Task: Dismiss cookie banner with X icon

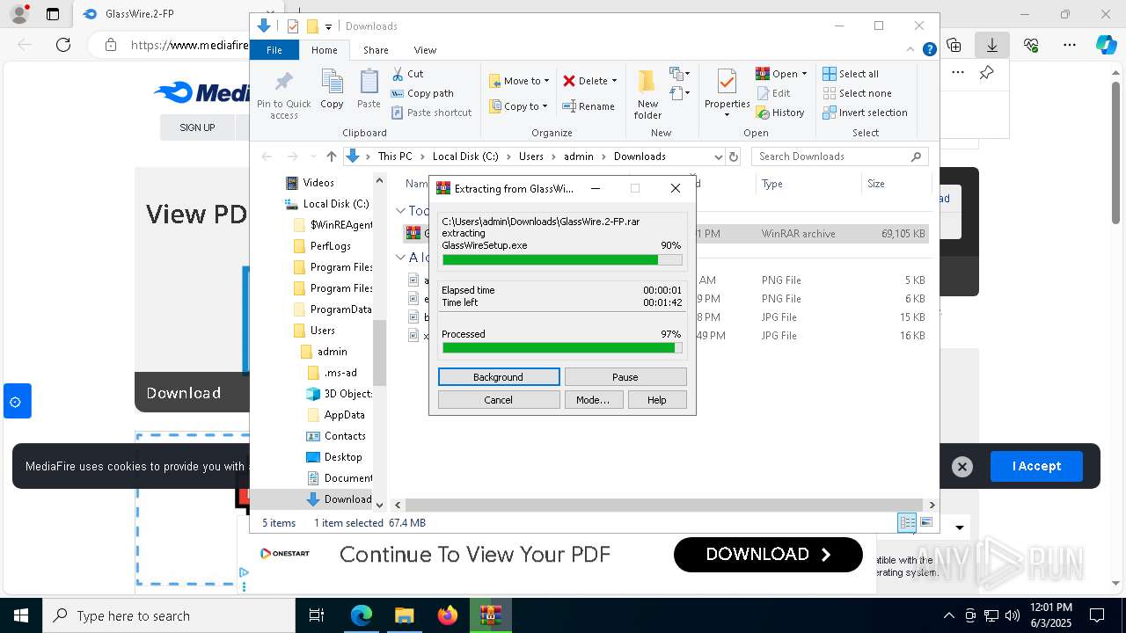Action: point(962,467)
